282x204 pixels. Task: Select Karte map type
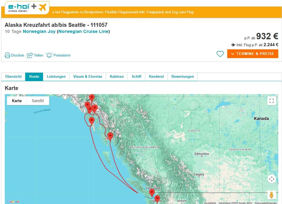17,101
